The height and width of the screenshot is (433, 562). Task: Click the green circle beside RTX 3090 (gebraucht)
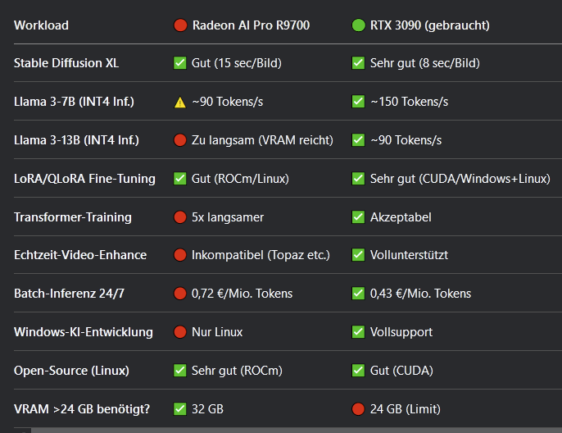[x=358, y=25]
